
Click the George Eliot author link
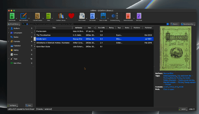pyautogui.click(x=168, y=73)
